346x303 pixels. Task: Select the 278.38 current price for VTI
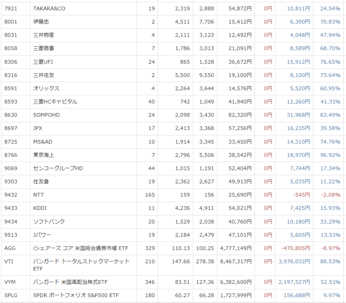(x=205, y=261)
